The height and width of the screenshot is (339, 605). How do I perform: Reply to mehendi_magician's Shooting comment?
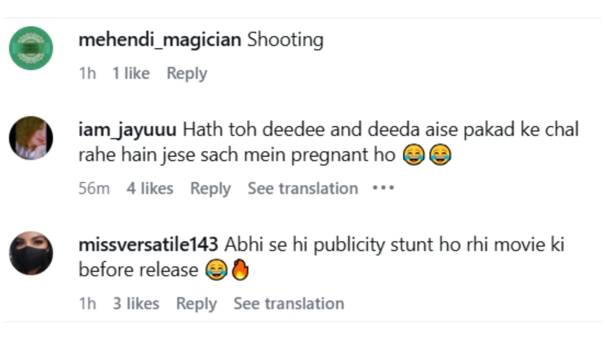coord(187,73)
